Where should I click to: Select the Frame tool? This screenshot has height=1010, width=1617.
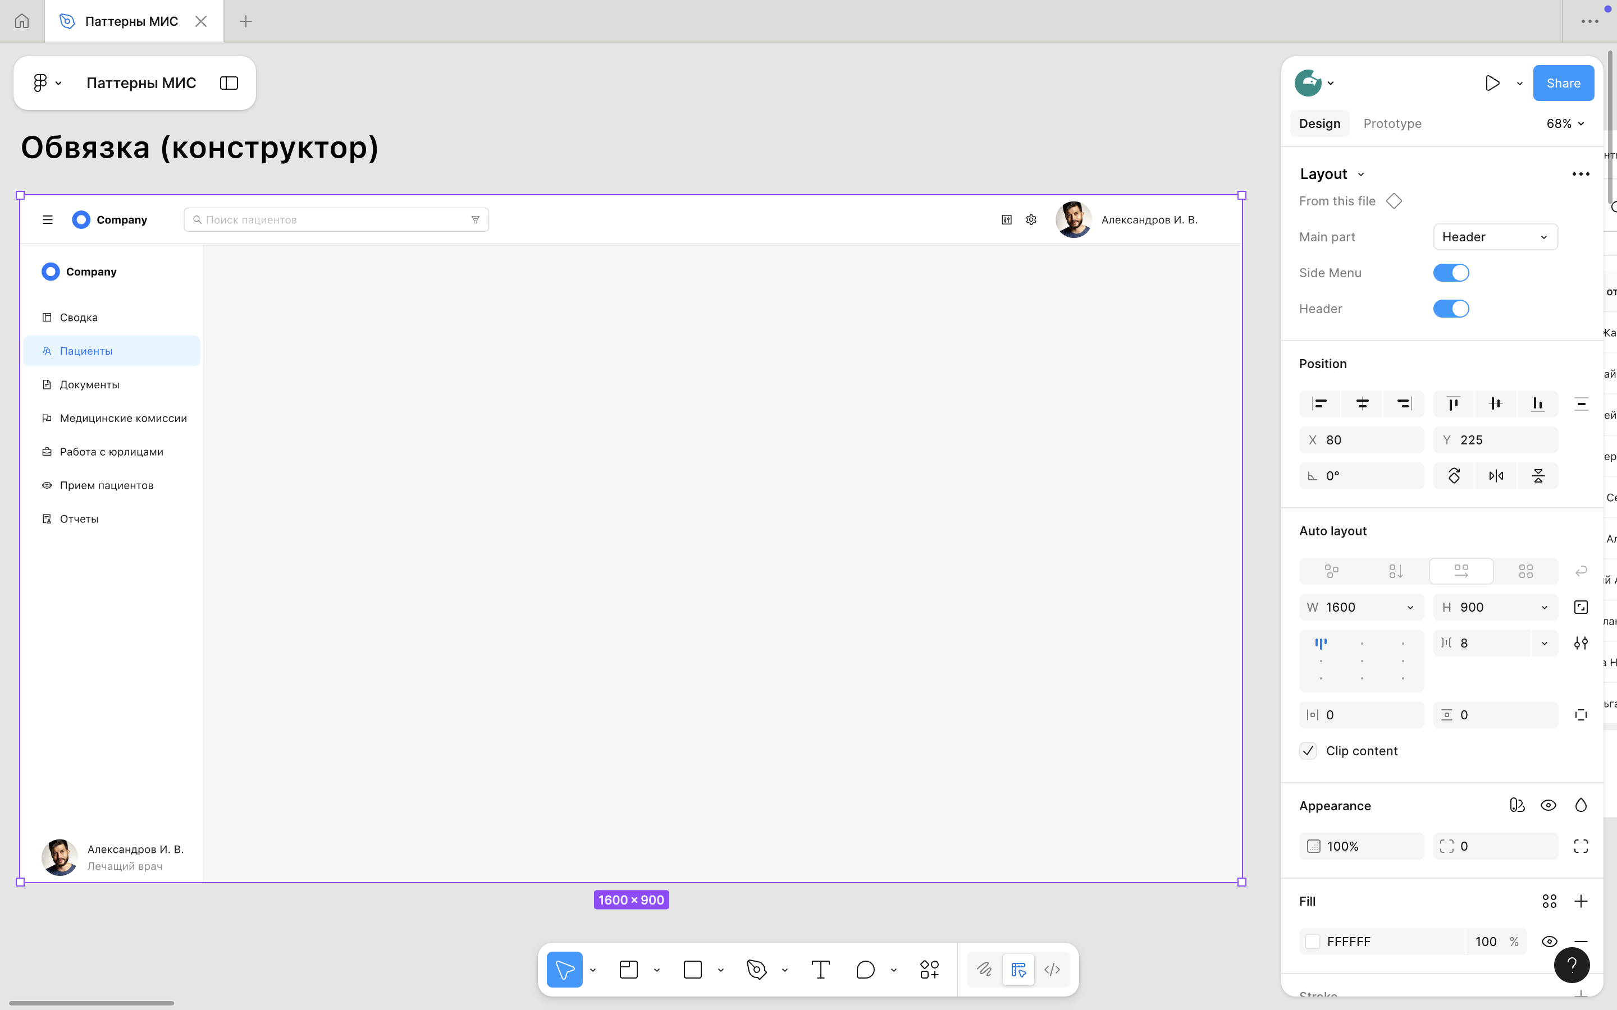click(x=629, y=969)
